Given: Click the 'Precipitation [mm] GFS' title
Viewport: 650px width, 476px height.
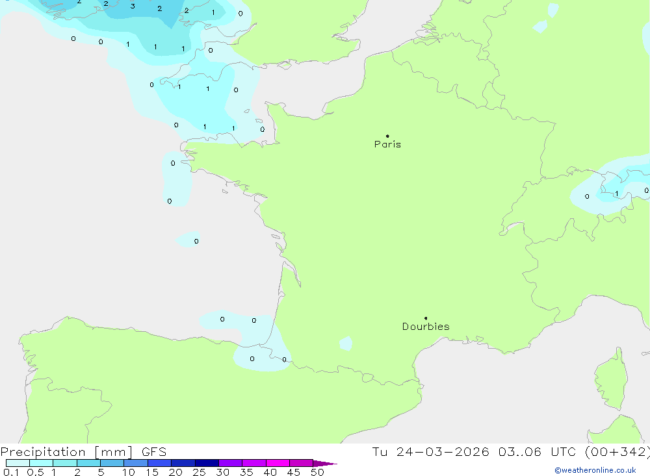Looking at the screenshot, I should pos(83,451).
